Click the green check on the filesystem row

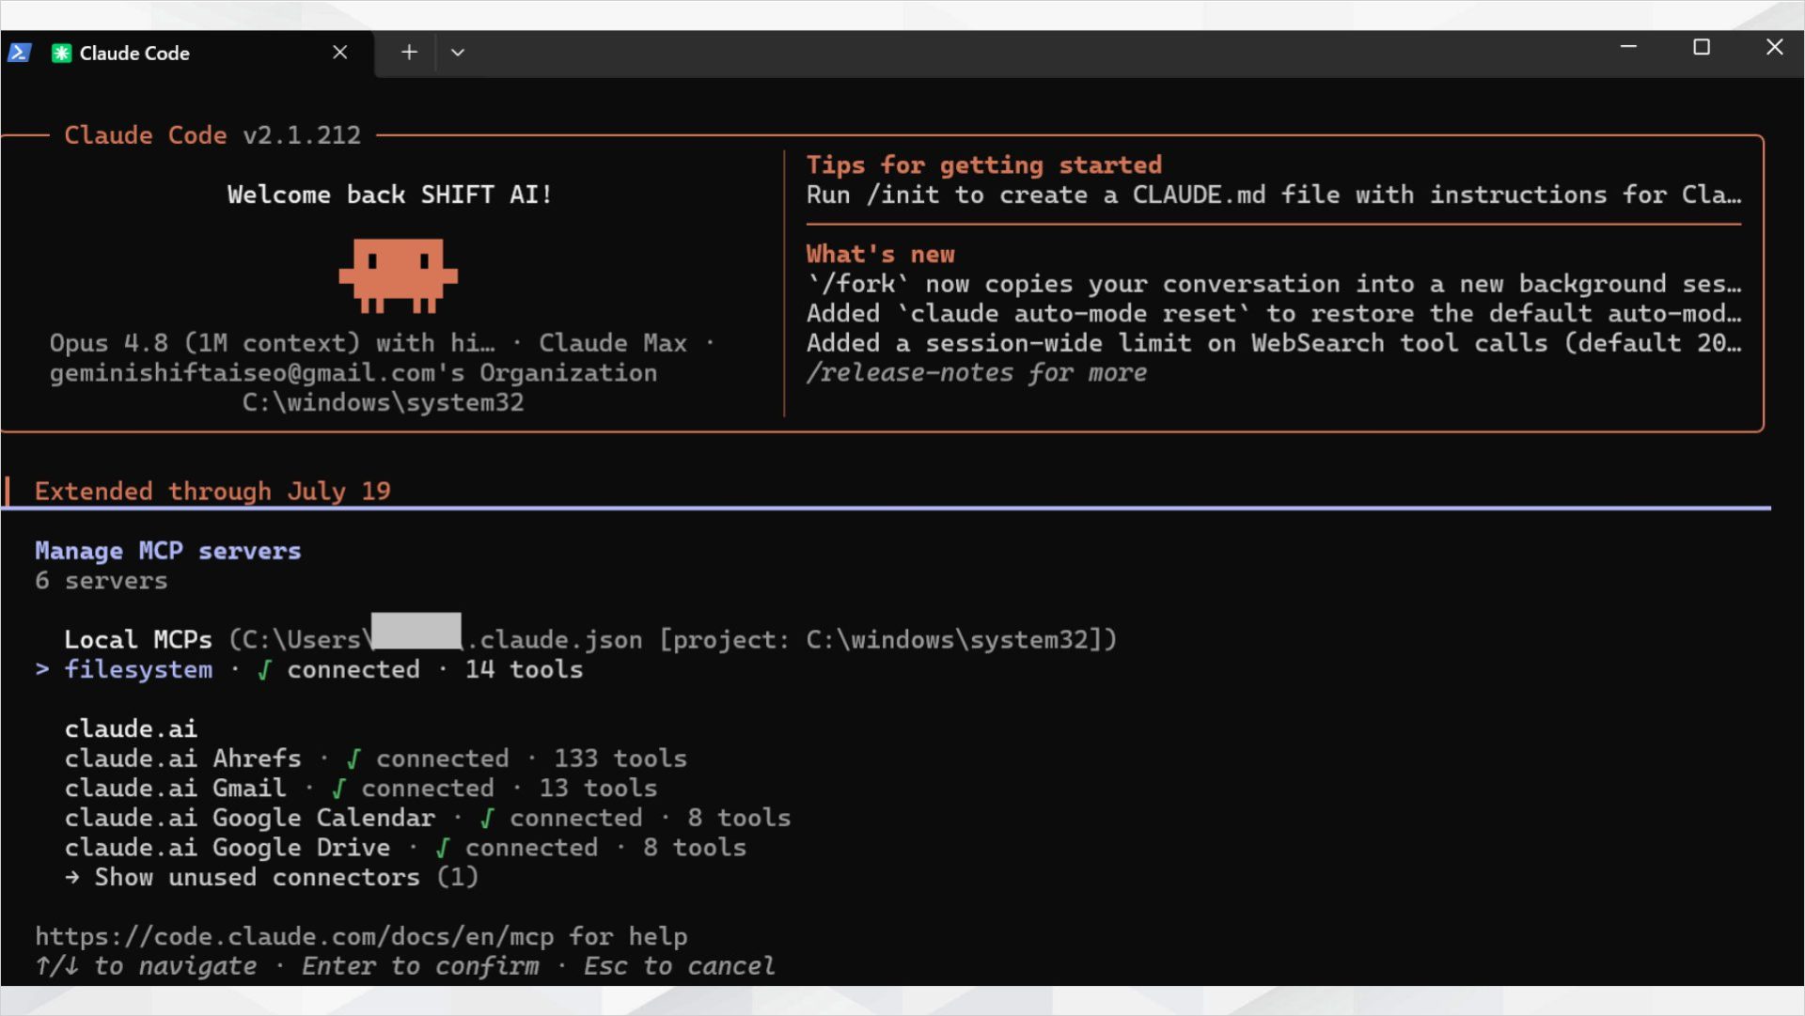pyautogui.click(x=265, y=670)
